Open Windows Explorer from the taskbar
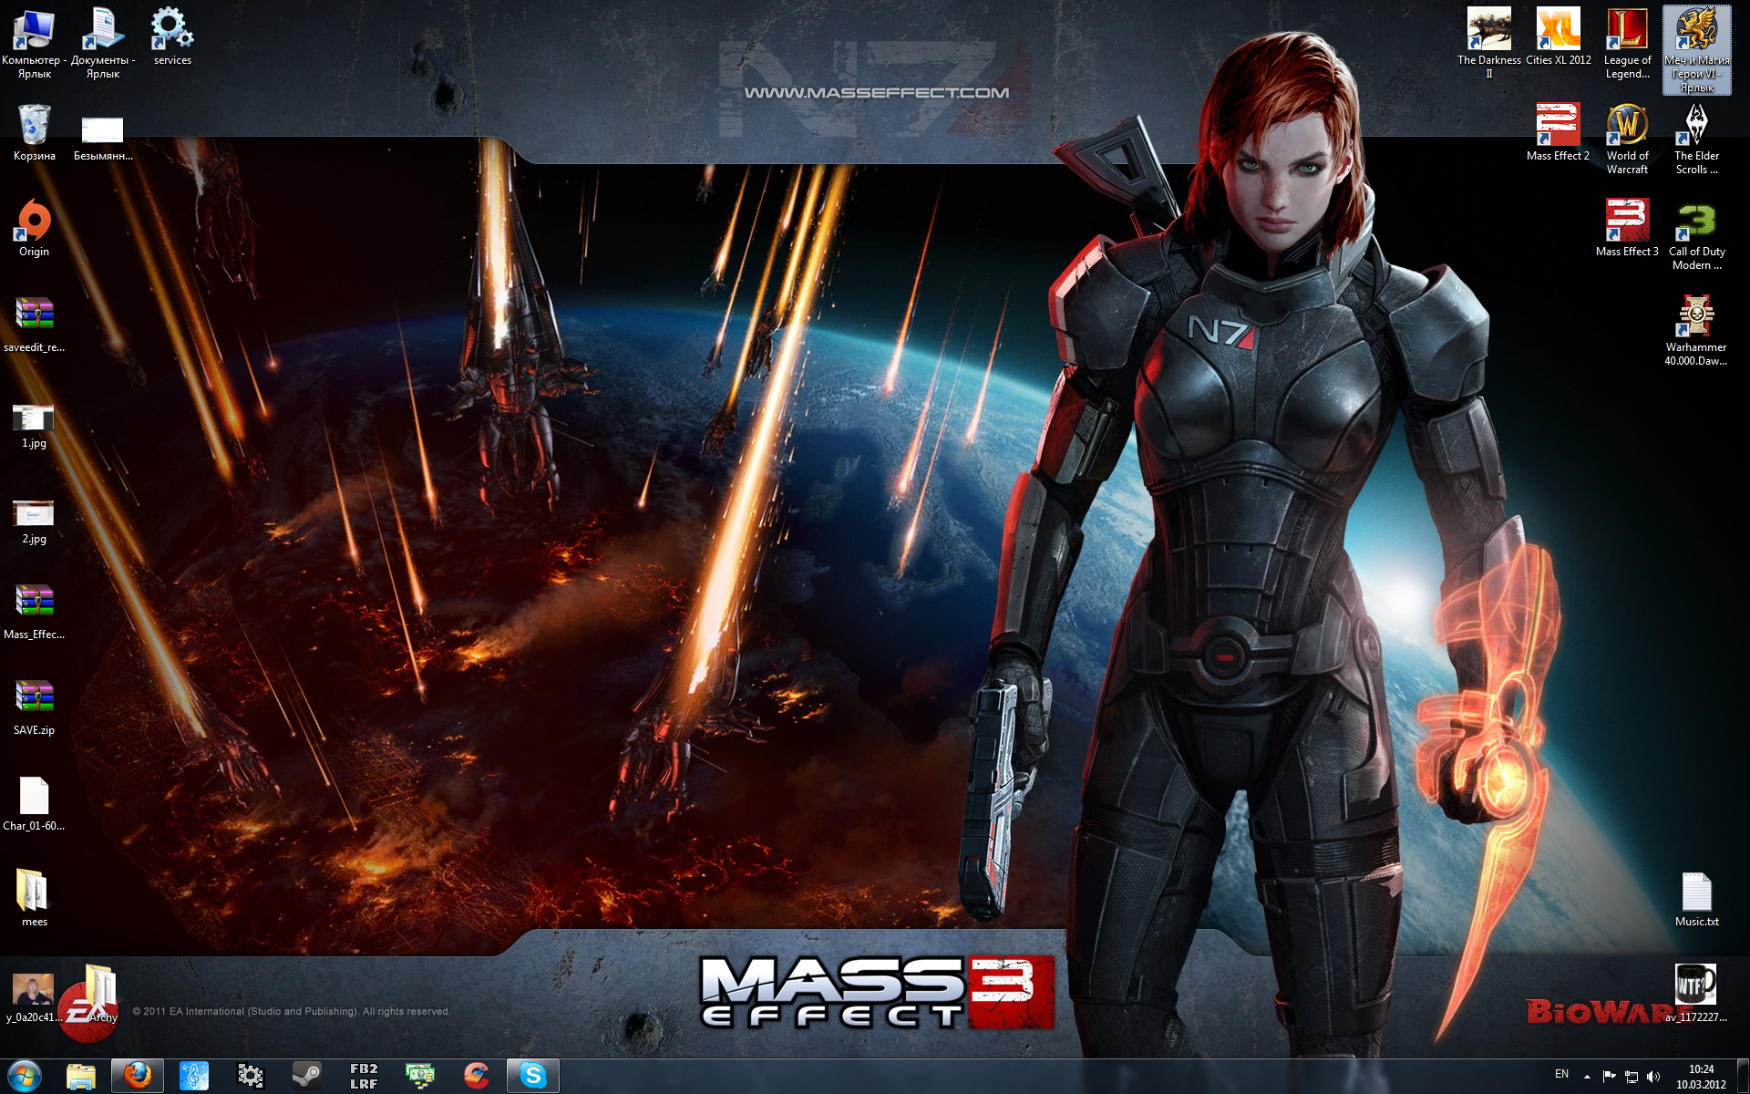Image resolution: width=1750 pixels, height=1094 pixels. [81, 1077]
